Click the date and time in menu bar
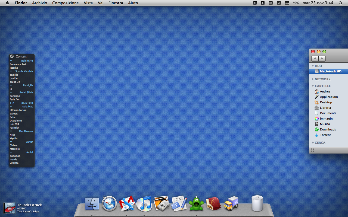This screenshot has height=217, width=348. click(318, 3)
